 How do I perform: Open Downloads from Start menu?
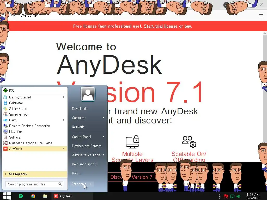click(x=80, y=109)
